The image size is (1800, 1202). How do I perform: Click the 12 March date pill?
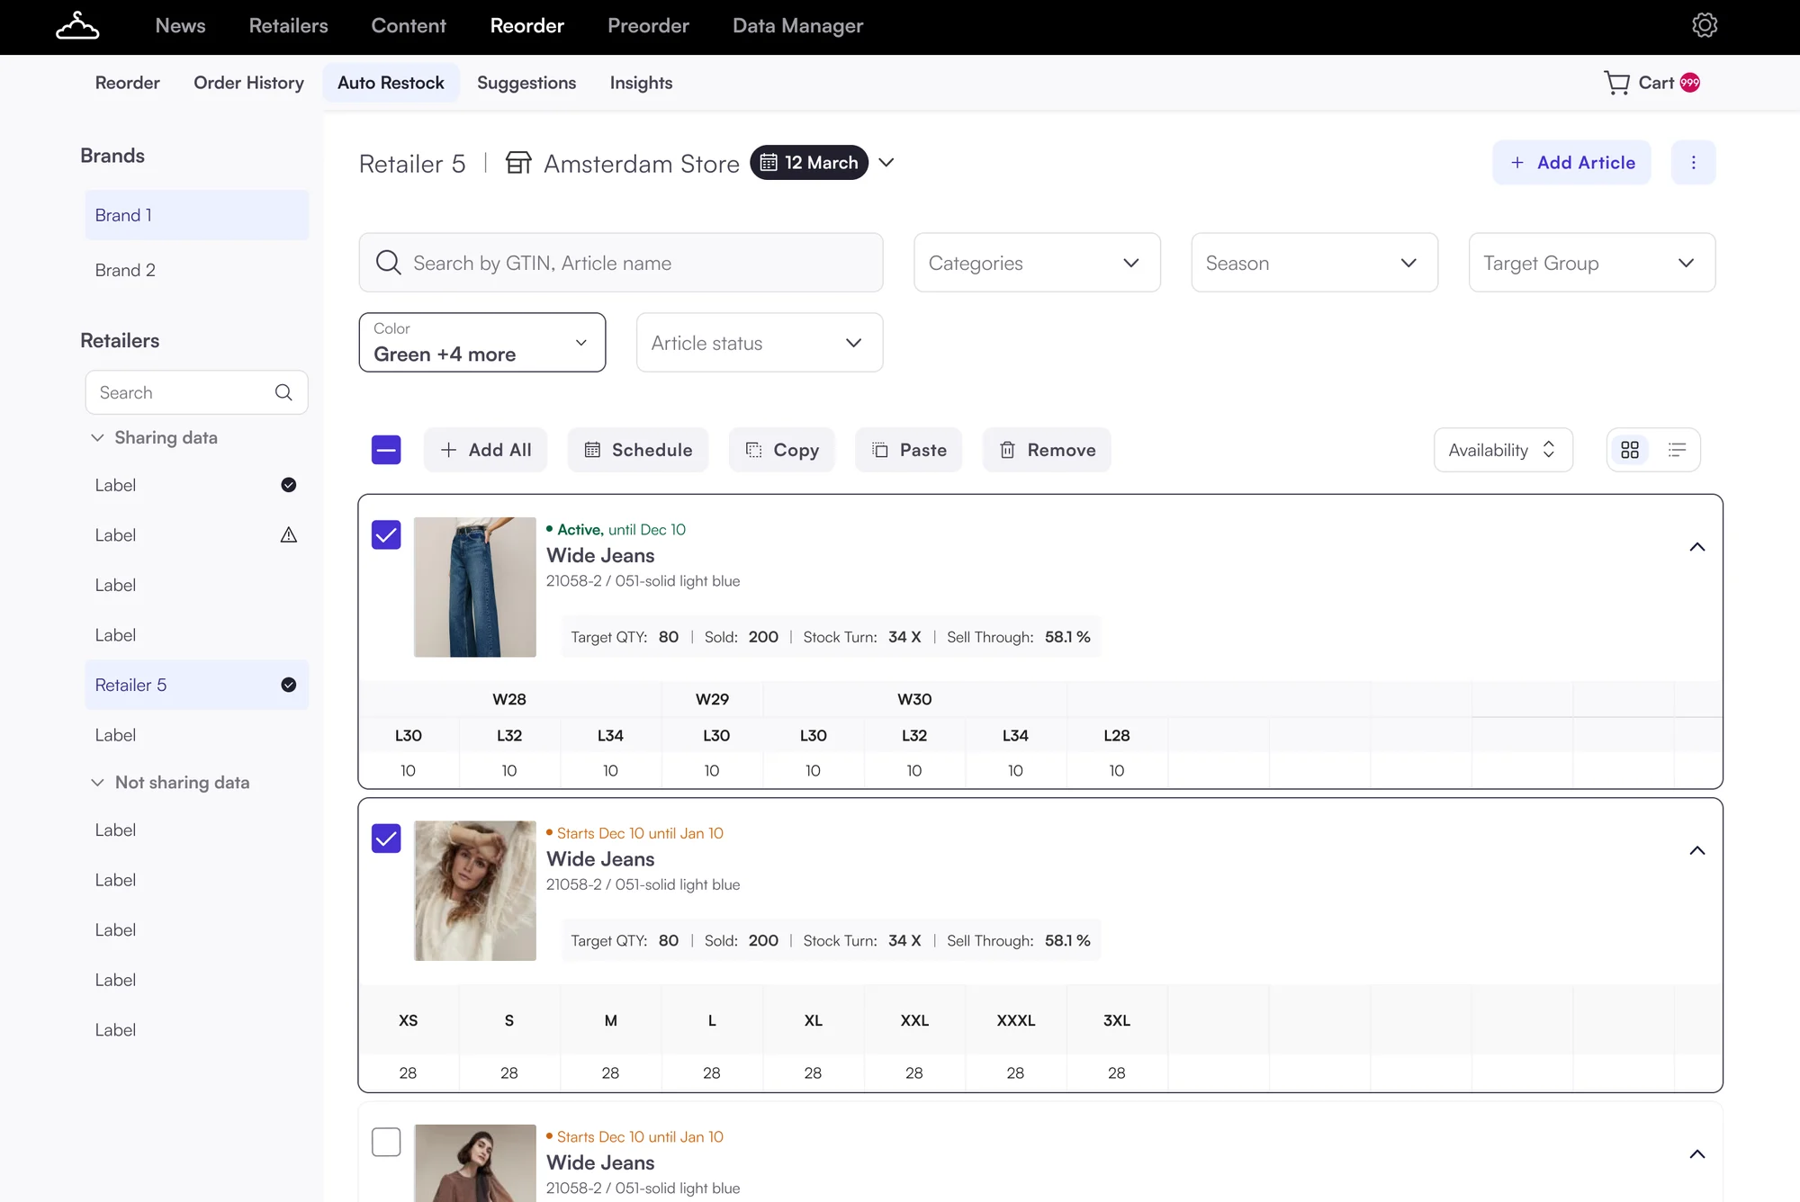(809, 163)
